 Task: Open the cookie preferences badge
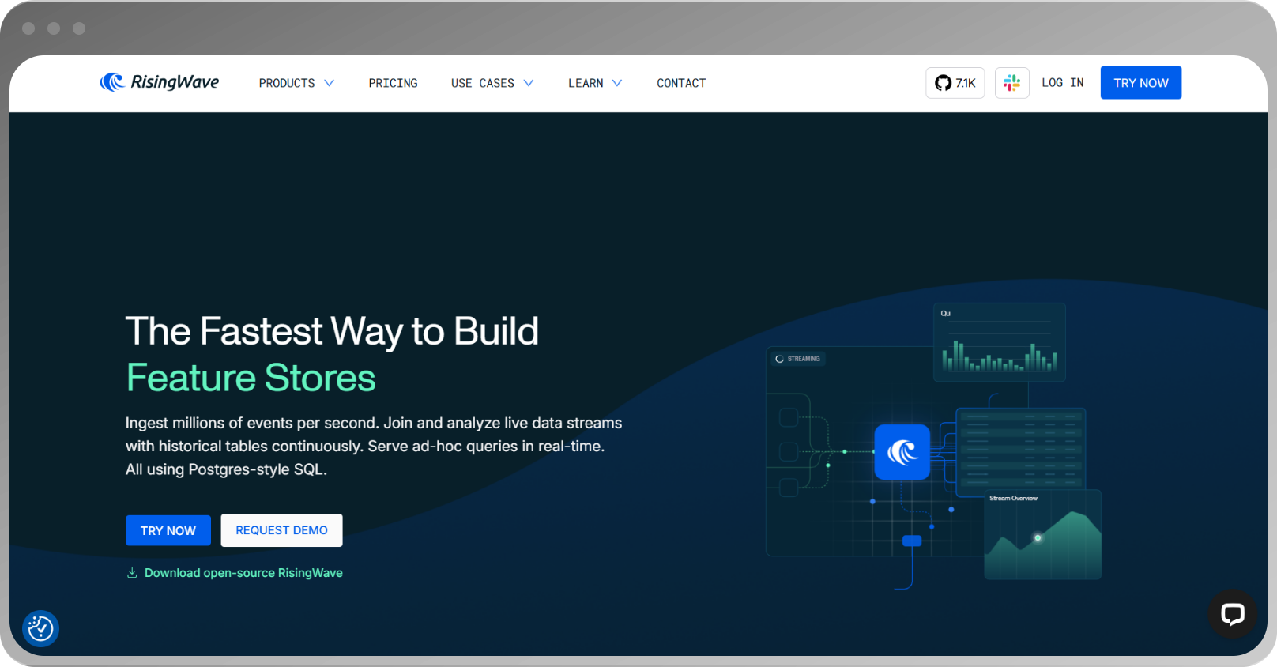[40, 628]
